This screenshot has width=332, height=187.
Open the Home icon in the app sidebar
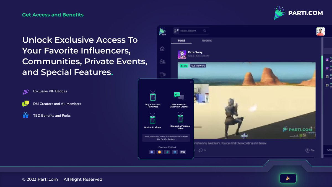pos(162,49)
